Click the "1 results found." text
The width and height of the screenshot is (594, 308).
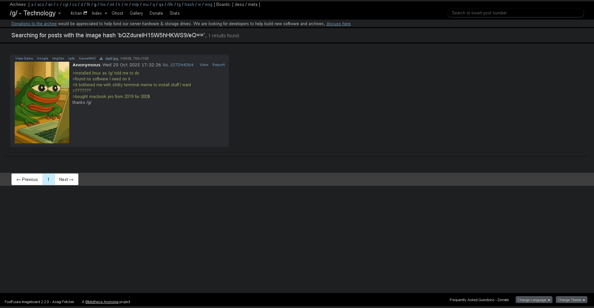pyautogui.click(x=224, y=36)
